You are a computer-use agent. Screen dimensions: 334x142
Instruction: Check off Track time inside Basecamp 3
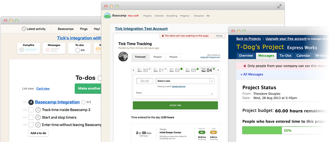(x=31, y=110)
